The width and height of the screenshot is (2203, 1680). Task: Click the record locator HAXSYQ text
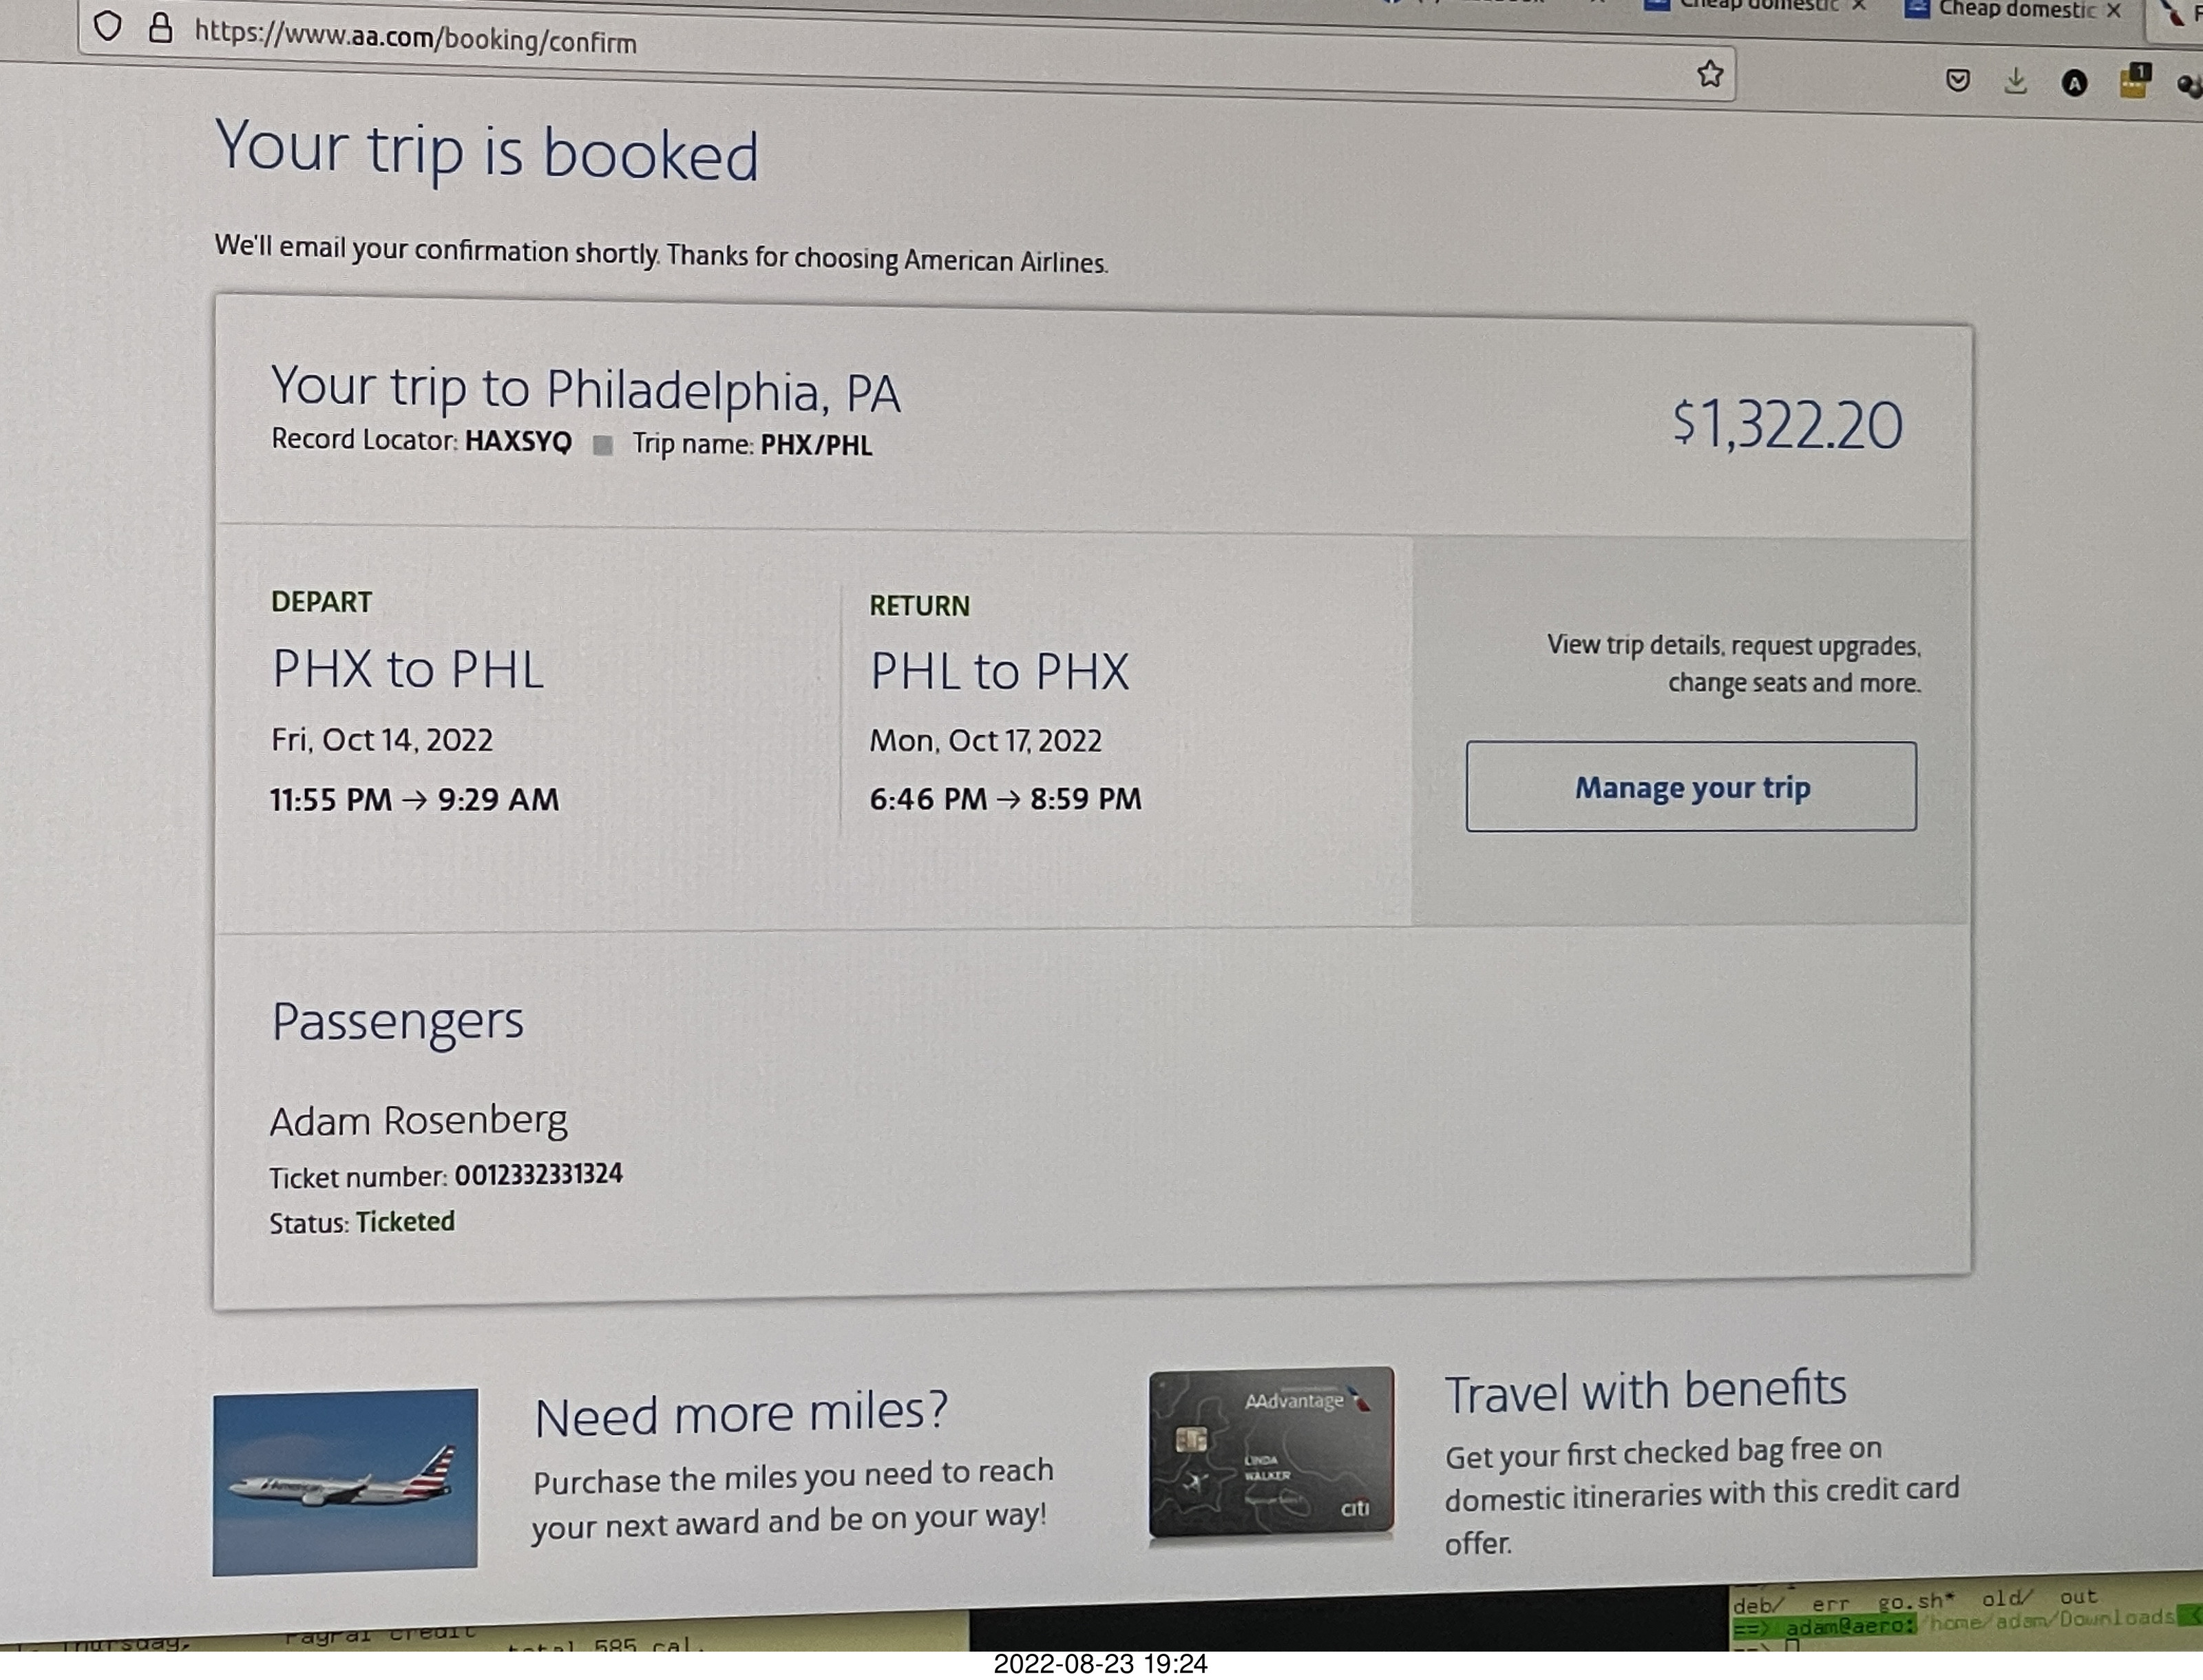(518, 442)
